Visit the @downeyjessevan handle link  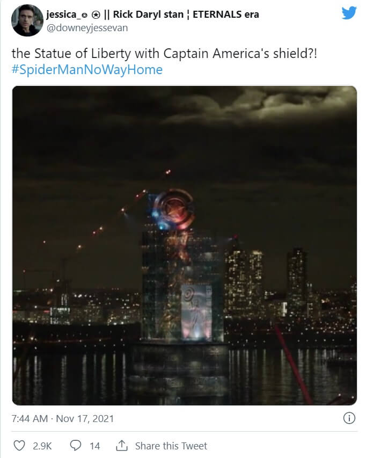(x=87, y=28)
